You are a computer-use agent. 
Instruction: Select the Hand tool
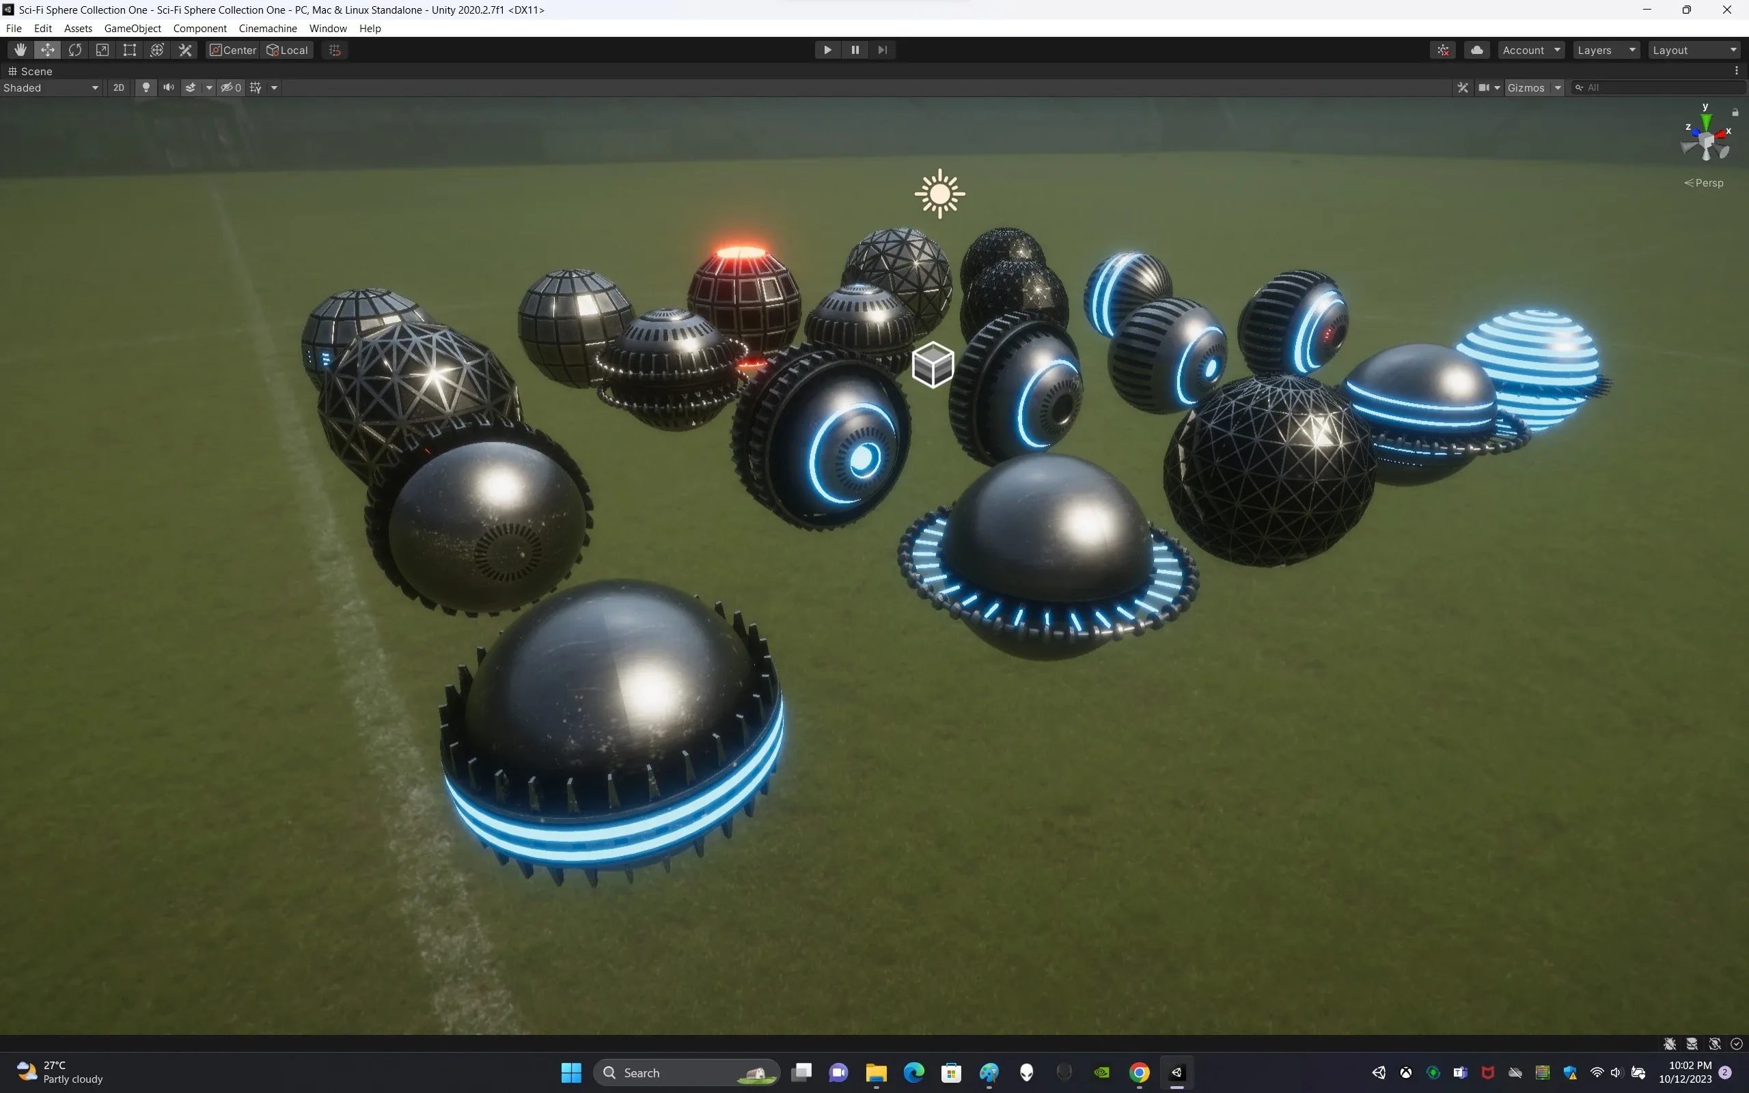(20, 50)
